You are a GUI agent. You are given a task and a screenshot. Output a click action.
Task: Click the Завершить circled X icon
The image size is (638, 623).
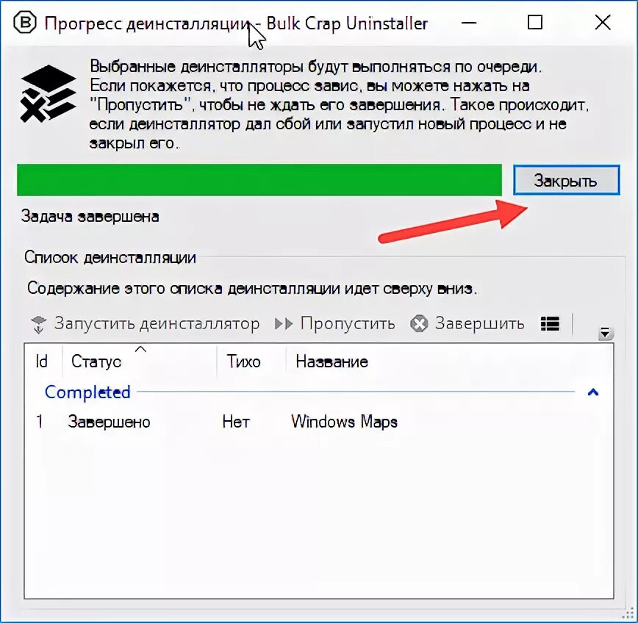(419, 324)
